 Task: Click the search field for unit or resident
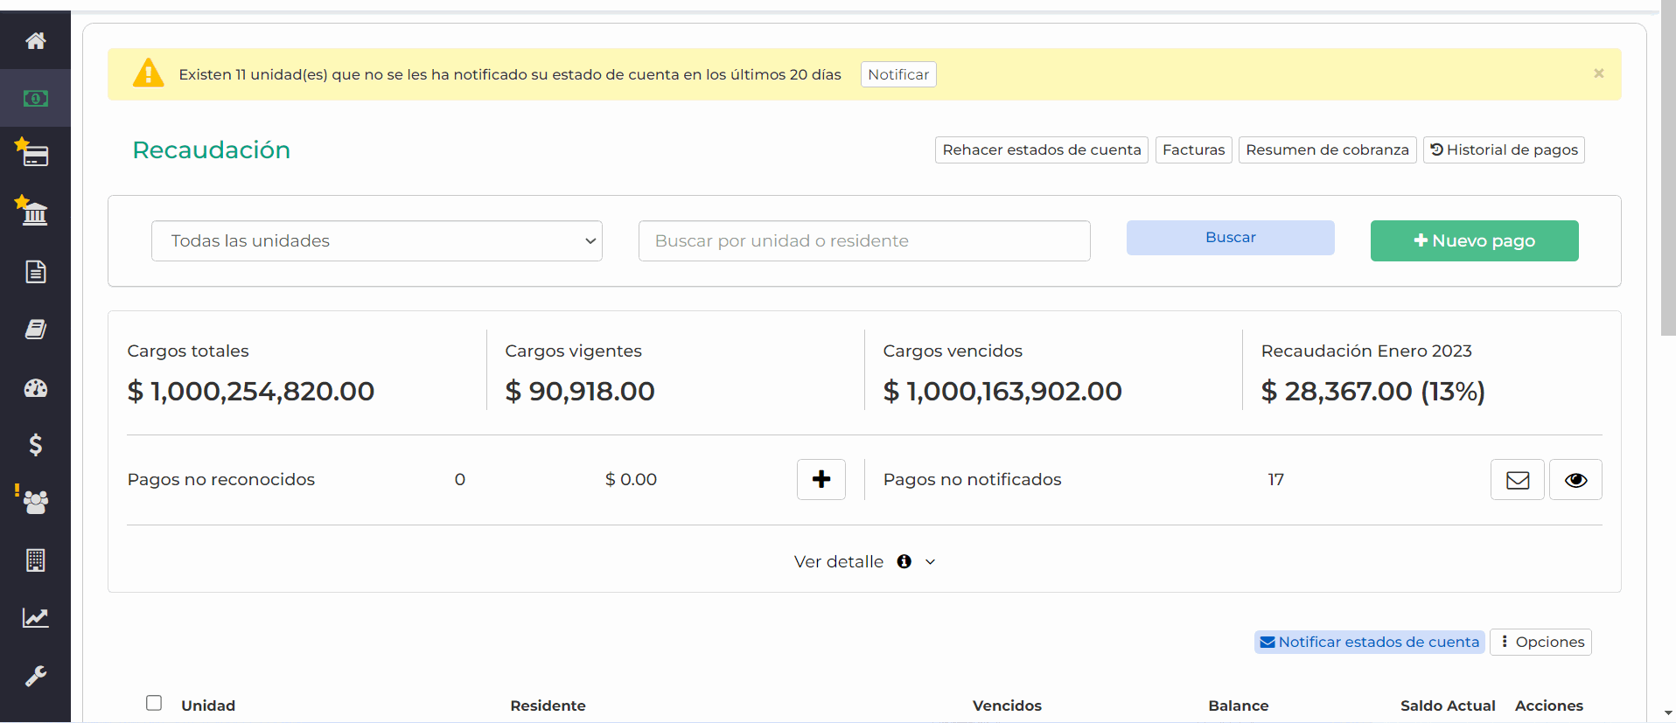(x=863, y=241)
